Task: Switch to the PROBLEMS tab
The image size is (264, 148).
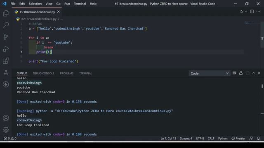Action: click(x=67, y=73)
